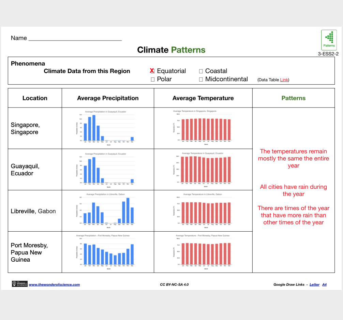
Task: Open the Letter Google Draw link
Action: click(314, 285)
